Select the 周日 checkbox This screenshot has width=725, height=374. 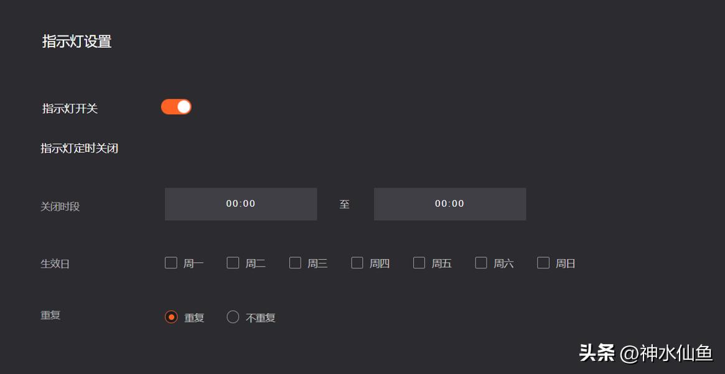(x=542, y=263)
